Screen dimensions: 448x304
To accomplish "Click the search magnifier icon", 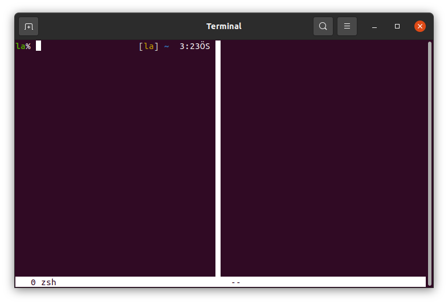I will pos(323,26).
